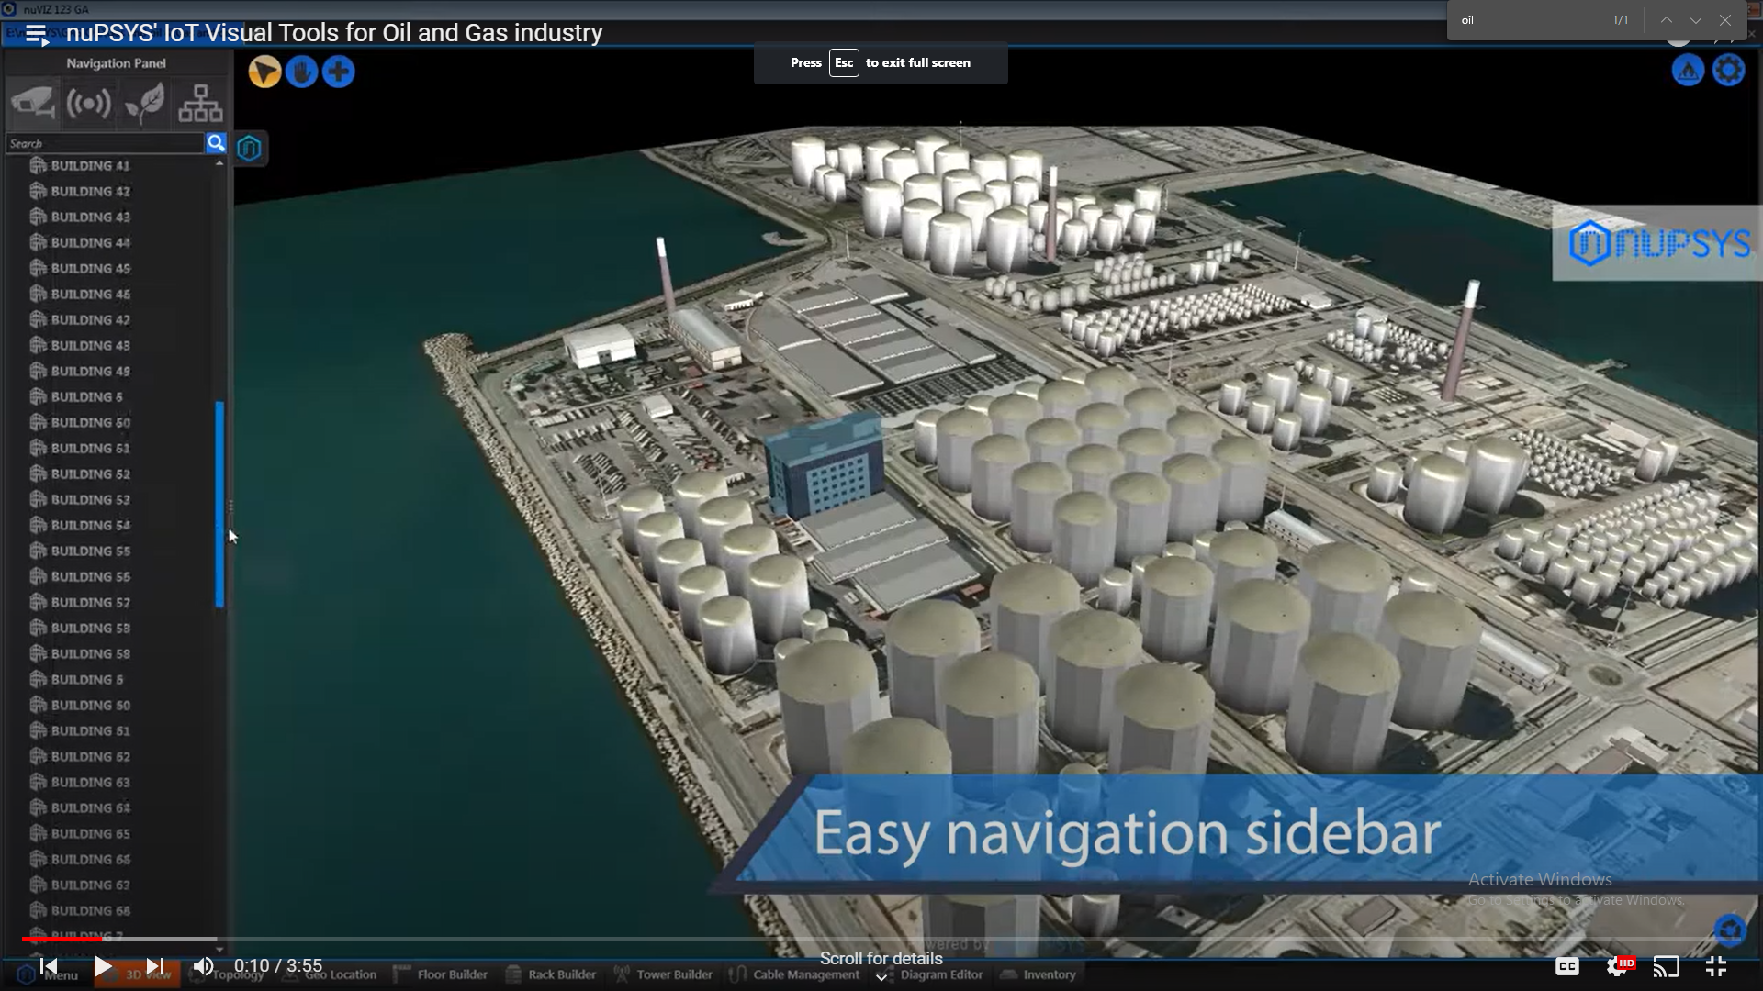Viewport: 1763px width, 991px height.
Task: Open the alert triangle icon at top right
Action: [x=1688, y=71]
